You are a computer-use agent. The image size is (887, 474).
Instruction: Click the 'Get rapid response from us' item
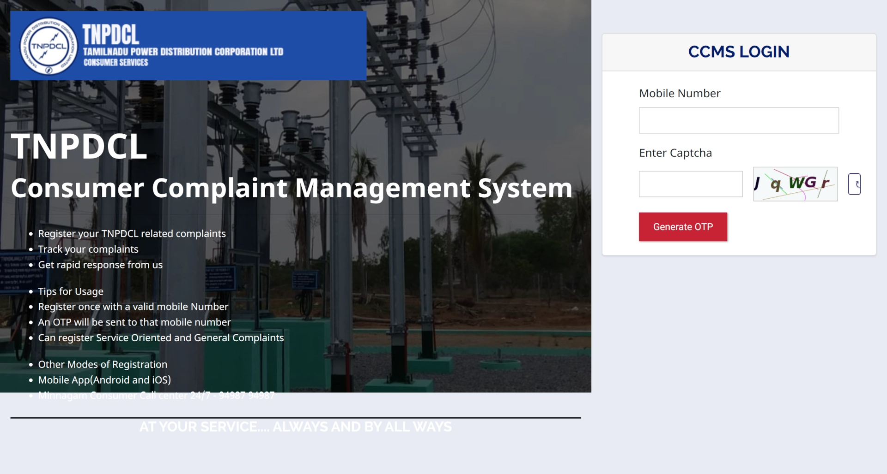tap(100, 265)
